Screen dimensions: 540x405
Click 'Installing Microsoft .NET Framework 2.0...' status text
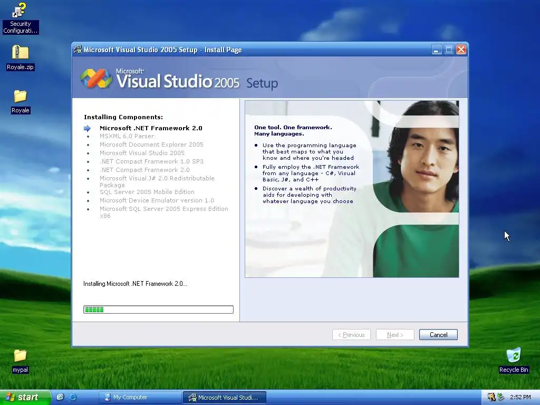135,284
